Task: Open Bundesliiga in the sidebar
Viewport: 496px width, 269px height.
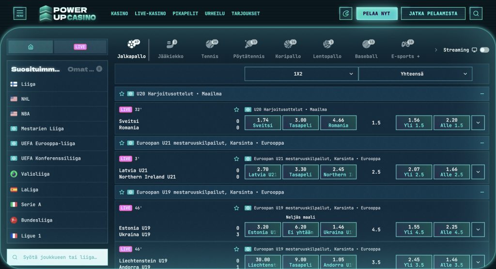Action: (57, 220)
